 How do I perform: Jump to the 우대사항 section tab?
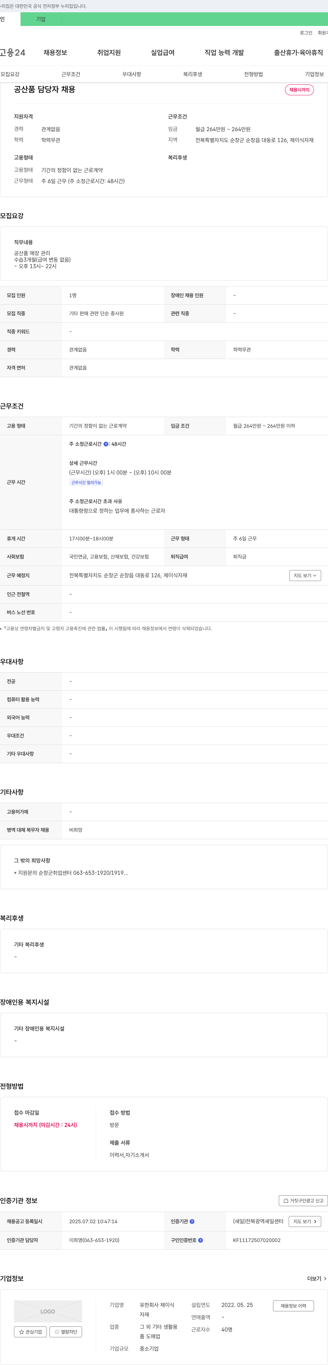tap(132, 74)
